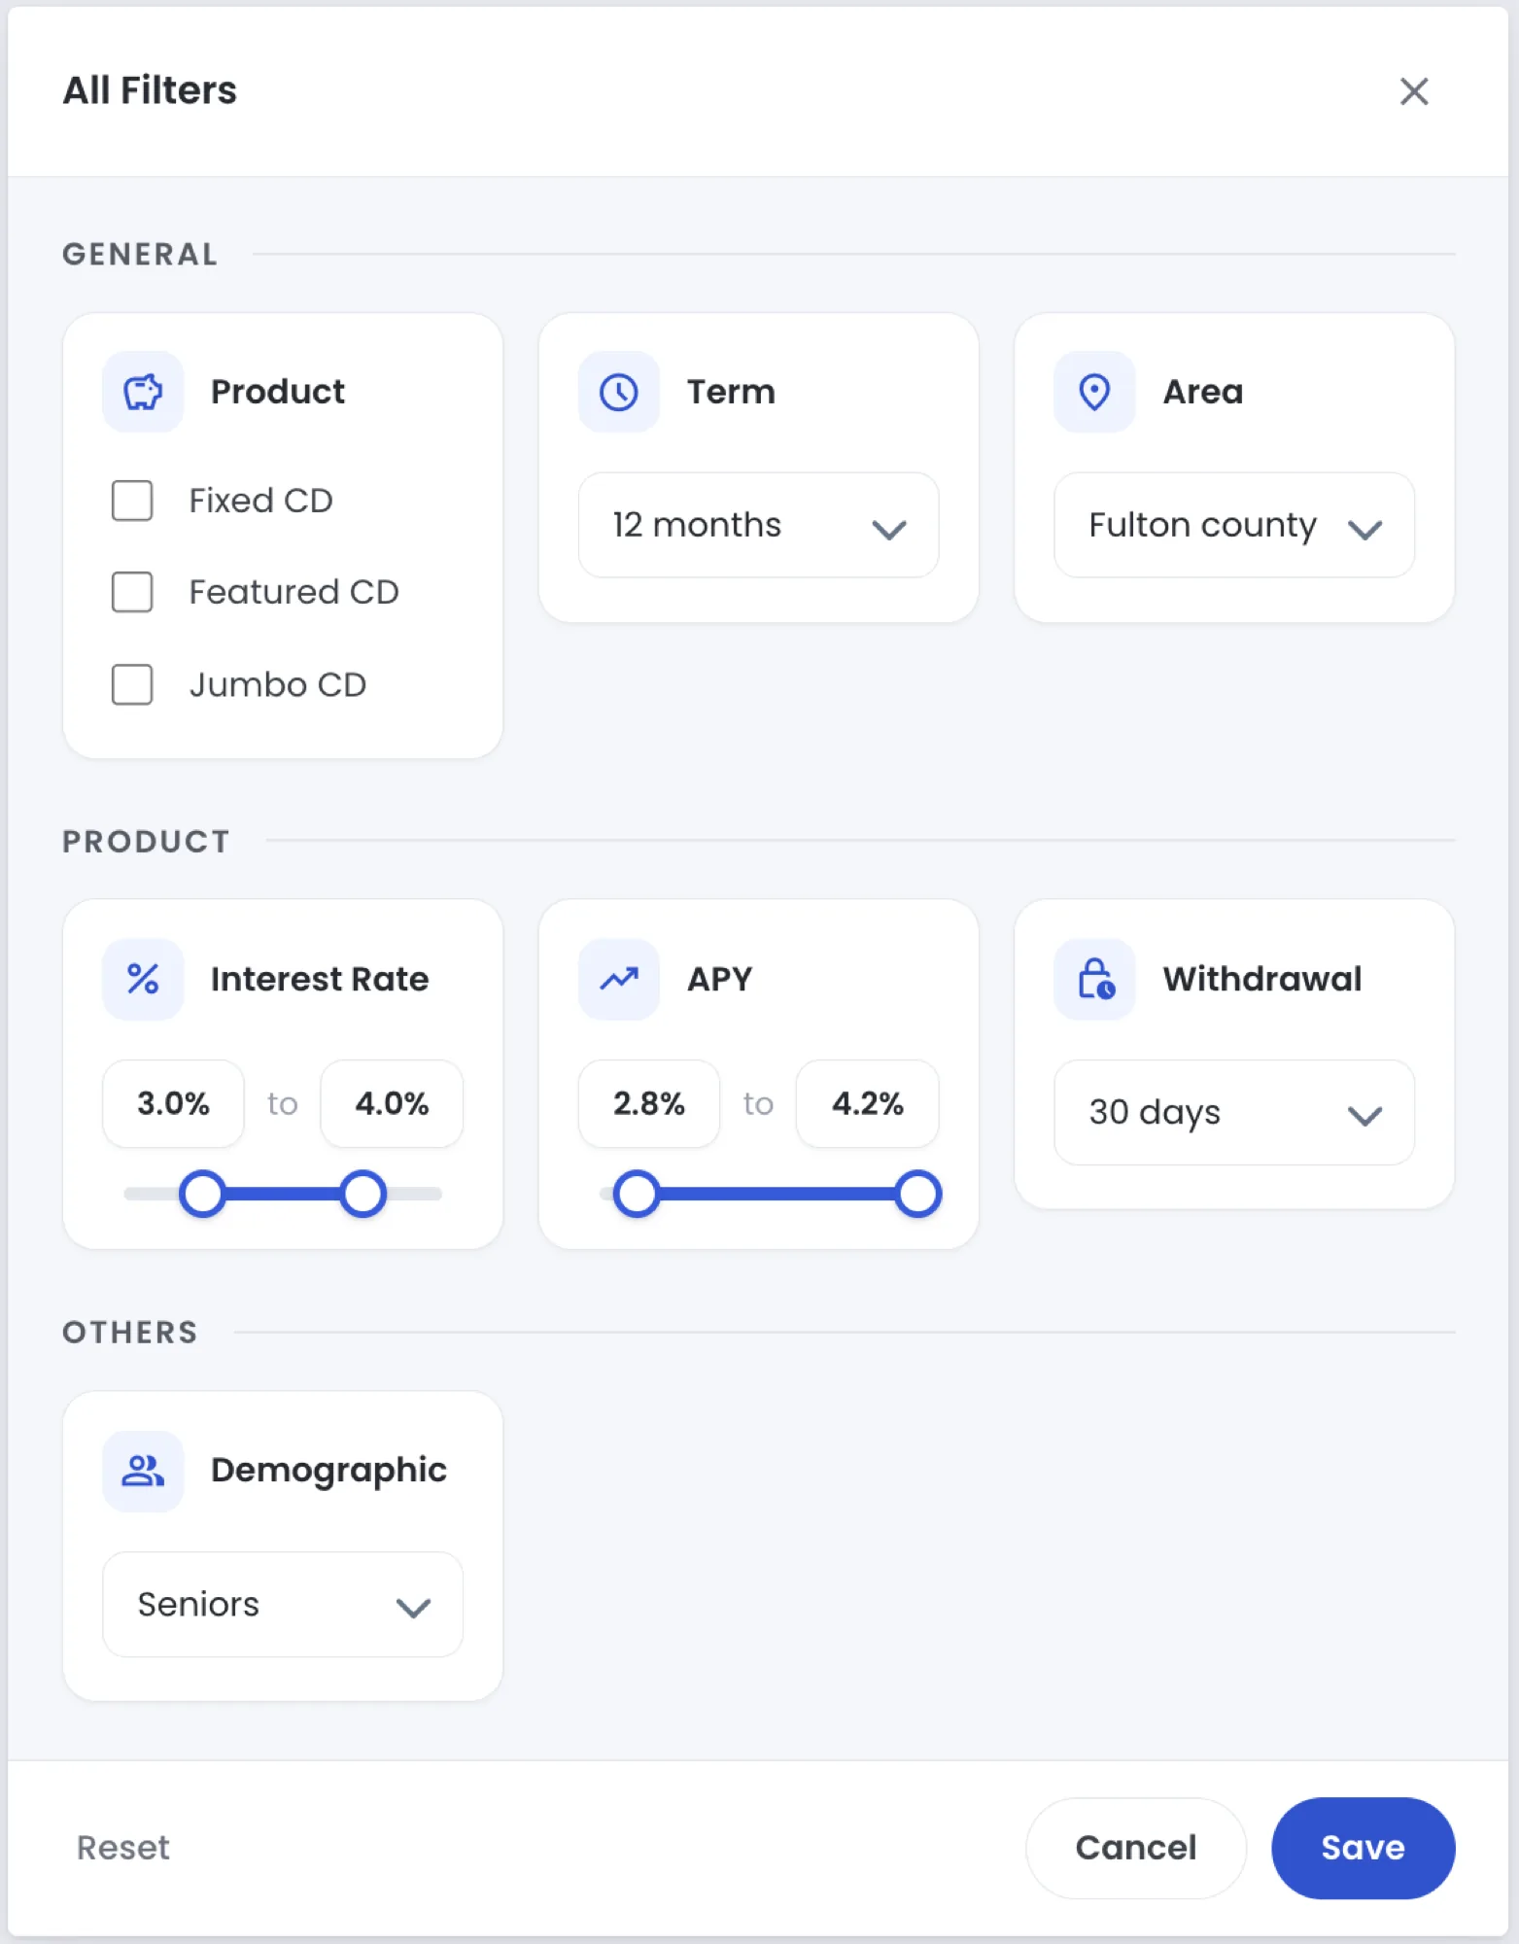Click the APY slider right handle
This screenshot has width=1519, height=1944.
point(917,1194)
